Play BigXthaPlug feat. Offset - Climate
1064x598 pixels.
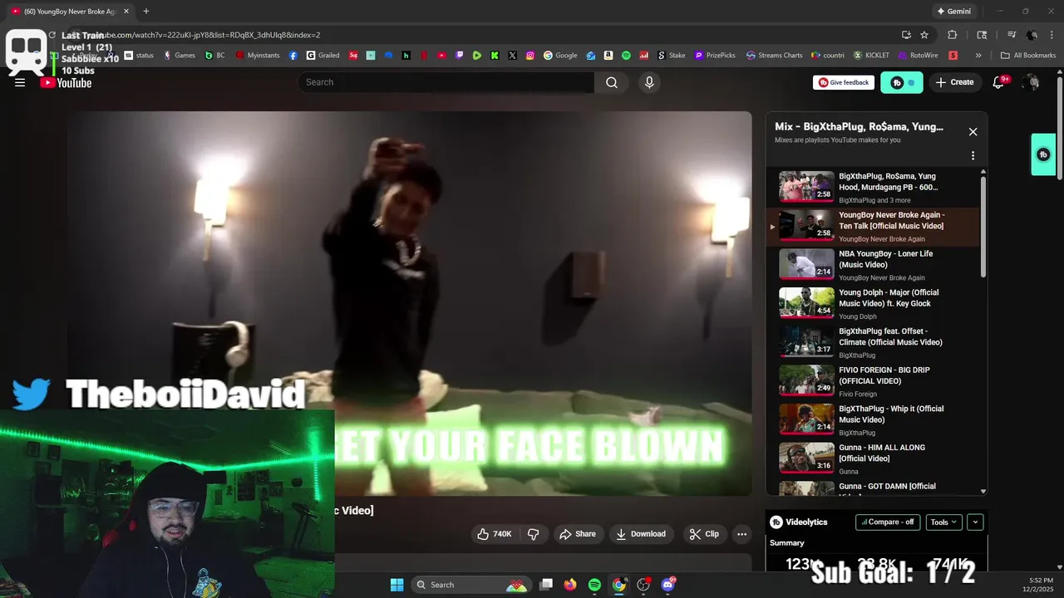[874, 342]
